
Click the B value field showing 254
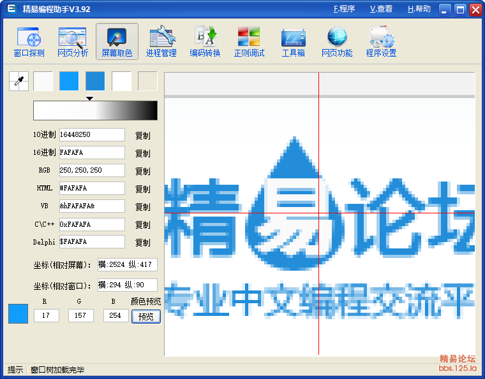tap(116, 316)
